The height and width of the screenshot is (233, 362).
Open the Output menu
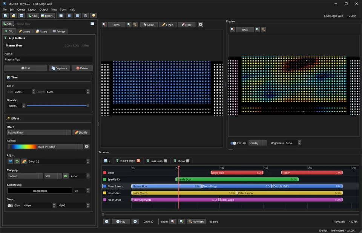[x=44, y=9]
